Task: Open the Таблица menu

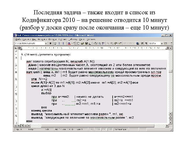Action: click(73, 39)
